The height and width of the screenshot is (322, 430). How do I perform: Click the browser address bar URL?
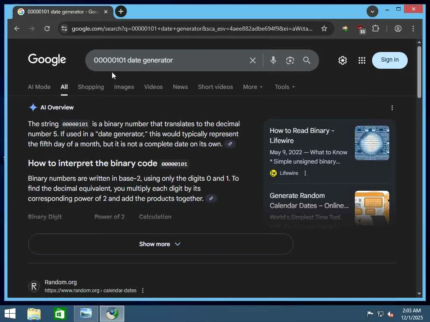coord(192,29)
